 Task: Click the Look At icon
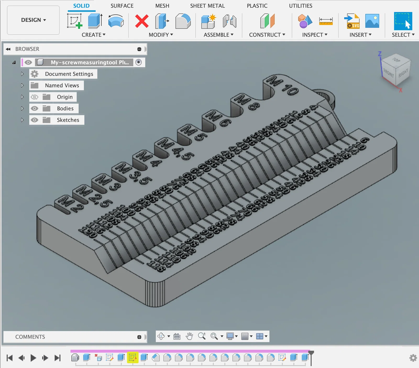[x=177, y=336]
